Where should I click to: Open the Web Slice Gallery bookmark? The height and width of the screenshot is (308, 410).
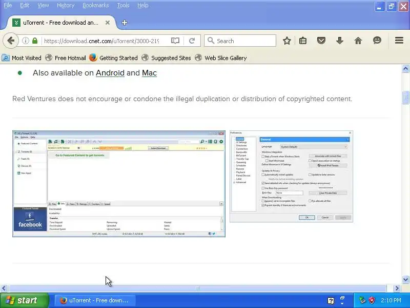point(221,58)
